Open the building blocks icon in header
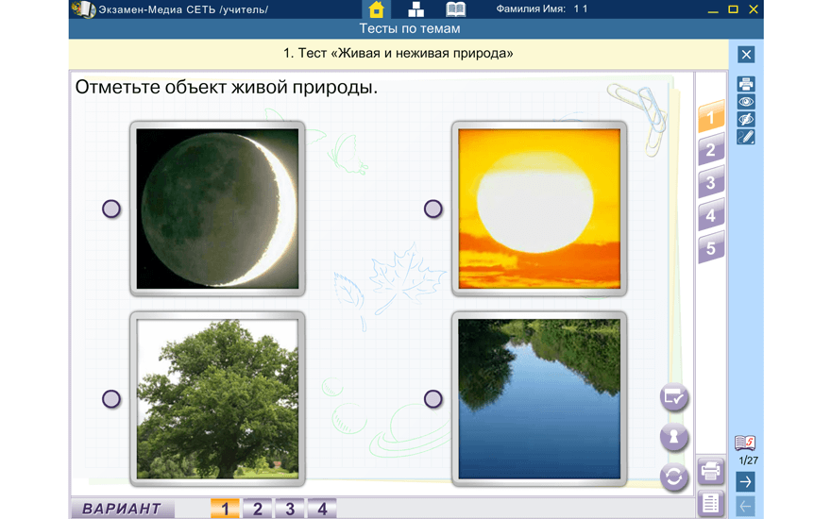831x519 pixels. tap(416, 9)
